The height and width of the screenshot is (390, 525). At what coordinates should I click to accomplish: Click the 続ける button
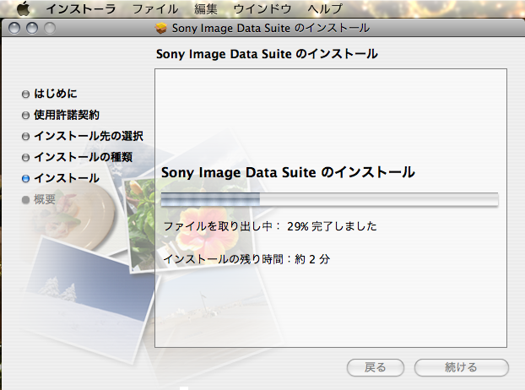coord(462,367)
